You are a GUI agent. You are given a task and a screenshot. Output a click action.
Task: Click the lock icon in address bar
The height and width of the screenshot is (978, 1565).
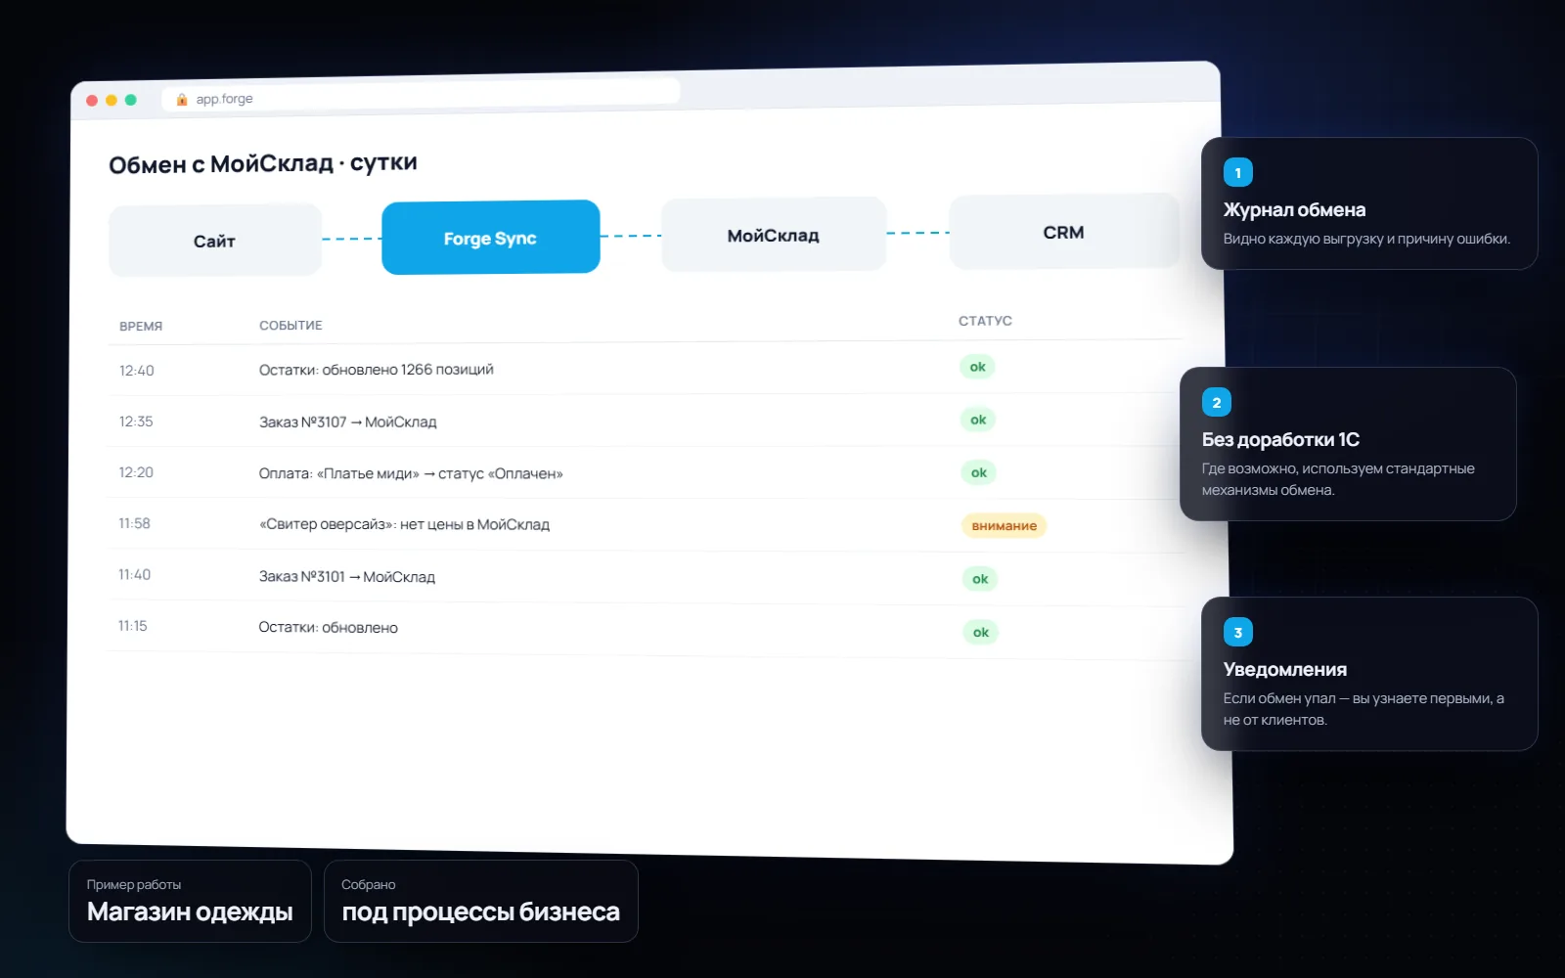coord(182,99)
